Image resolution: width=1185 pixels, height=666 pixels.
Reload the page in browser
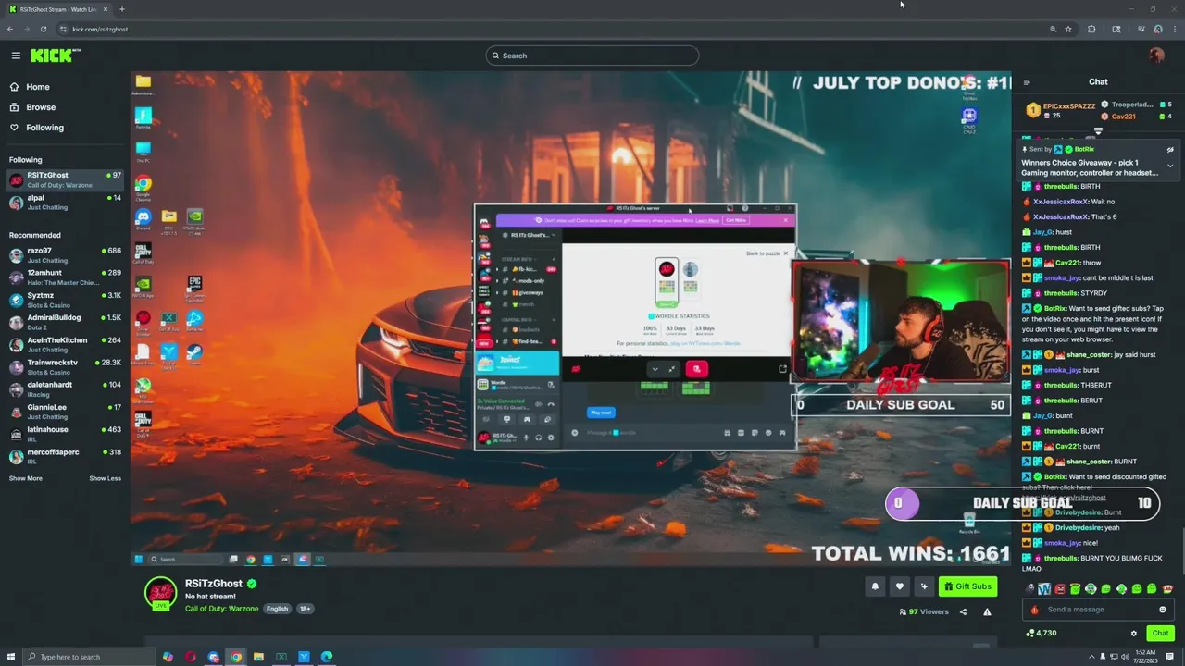click(43, 29)
